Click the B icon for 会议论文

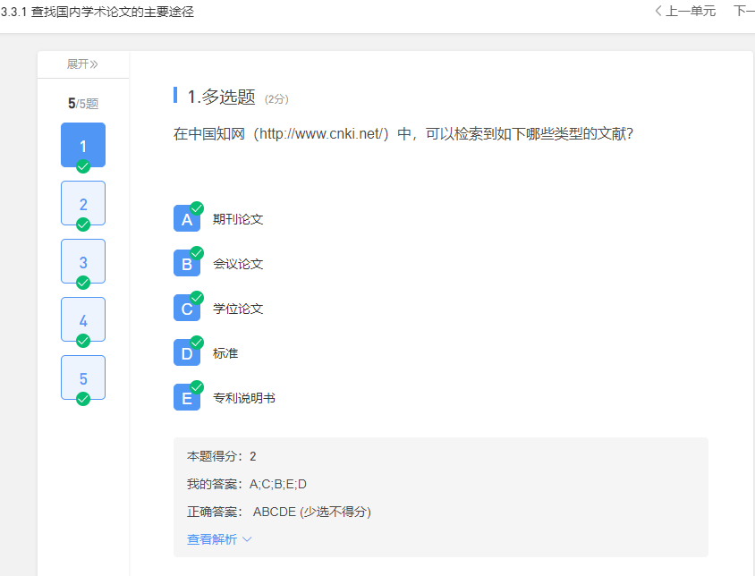coord(187,263)
